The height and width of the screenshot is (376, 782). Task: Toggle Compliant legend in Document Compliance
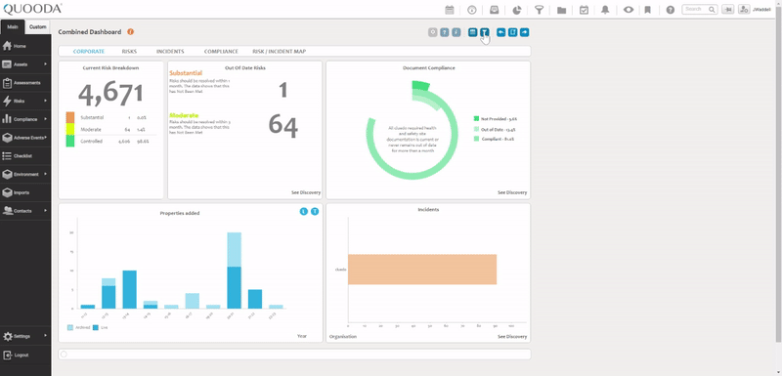click(x=494, y=139)
